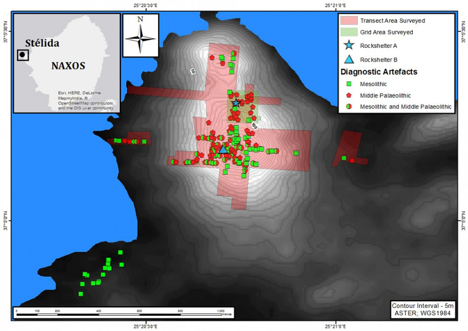
Task: Click the red Middle Palaeolithic pentagon legend symbol
Action: pos(349,95)
